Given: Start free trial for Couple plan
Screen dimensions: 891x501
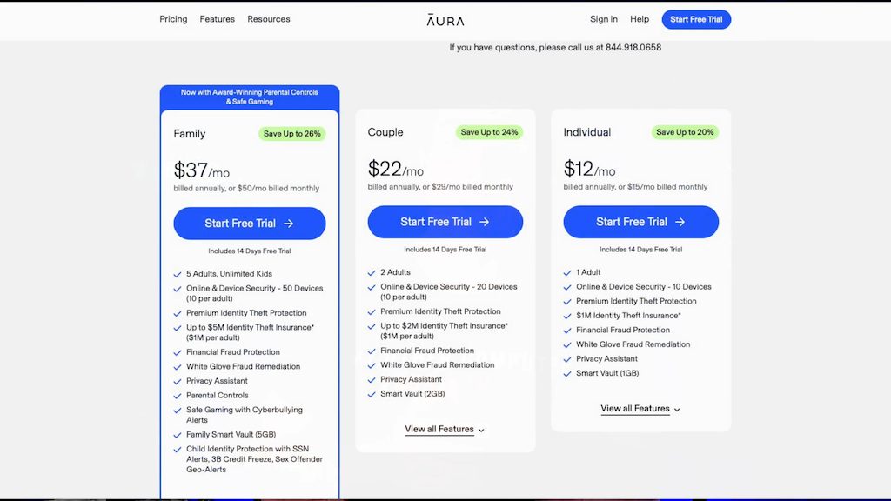Looking at the screenshot, I should [445, 222].
